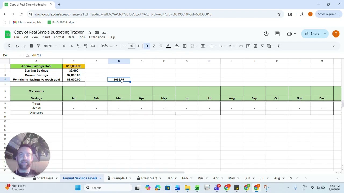Open Bob's 2026 Budget bookmark
The height and width of the screenshot is (193, 344).
(x=62, y=22)
